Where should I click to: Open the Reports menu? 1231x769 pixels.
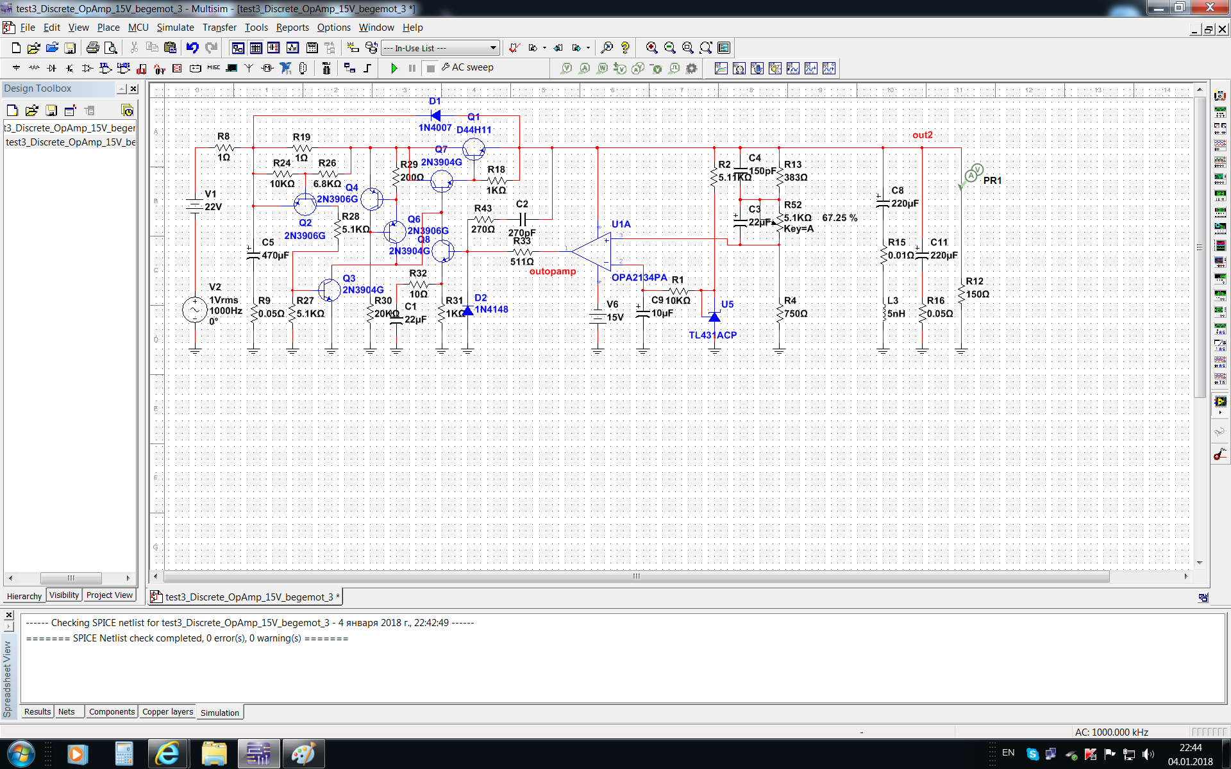[x=292, y=28]
